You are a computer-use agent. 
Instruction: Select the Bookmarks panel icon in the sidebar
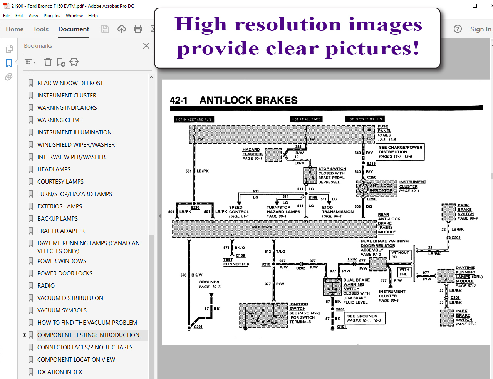(x=9, y=63)
